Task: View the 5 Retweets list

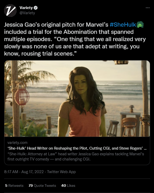Action: (14, 186)
